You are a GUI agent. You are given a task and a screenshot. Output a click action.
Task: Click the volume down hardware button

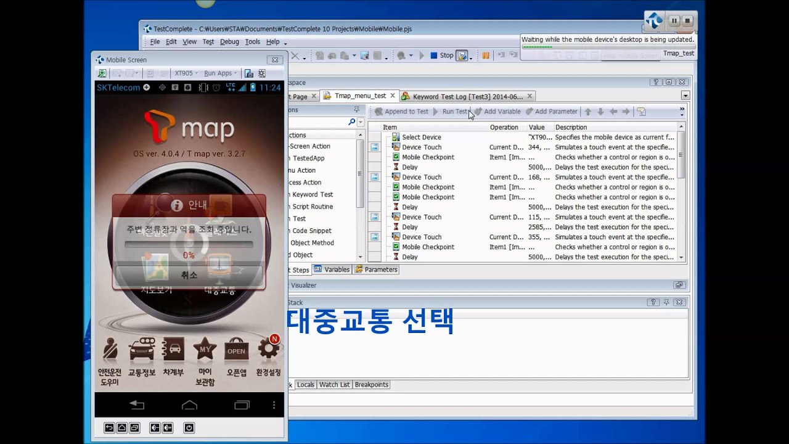(154, 427)
